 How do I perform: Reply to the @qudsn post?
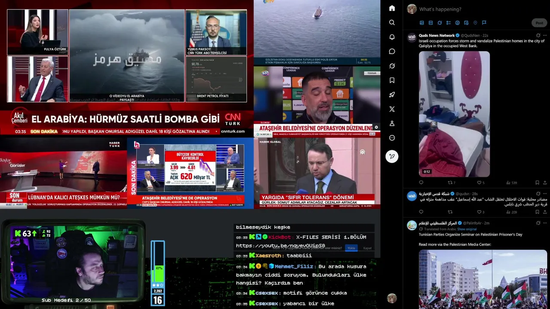(x=421, y=212)
